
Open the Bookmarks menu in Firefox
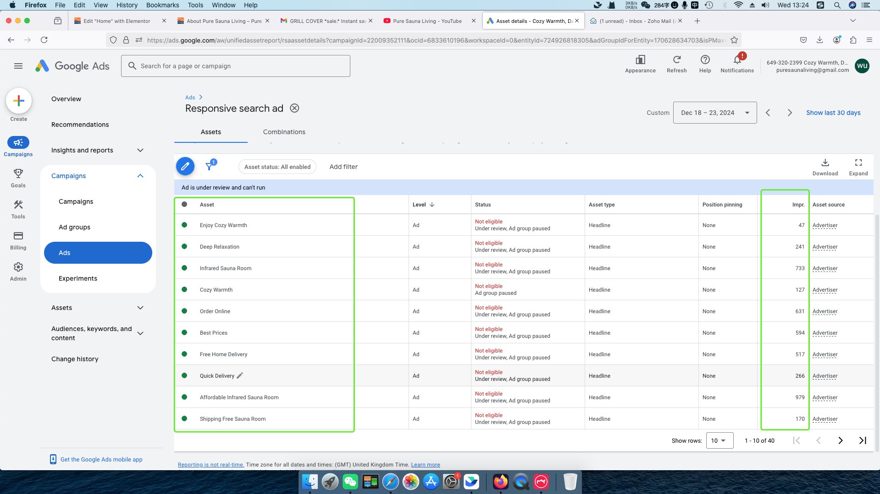click(x=162, y=5)
